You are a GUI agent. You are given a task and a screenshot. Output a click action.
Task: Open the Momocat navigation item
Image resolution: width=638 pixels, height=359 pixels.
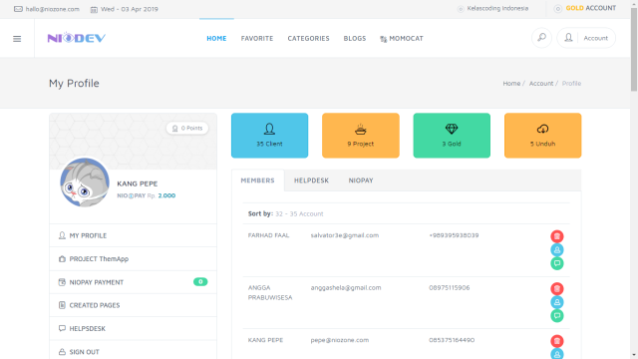pyautogui.click(x=402, y=38)
